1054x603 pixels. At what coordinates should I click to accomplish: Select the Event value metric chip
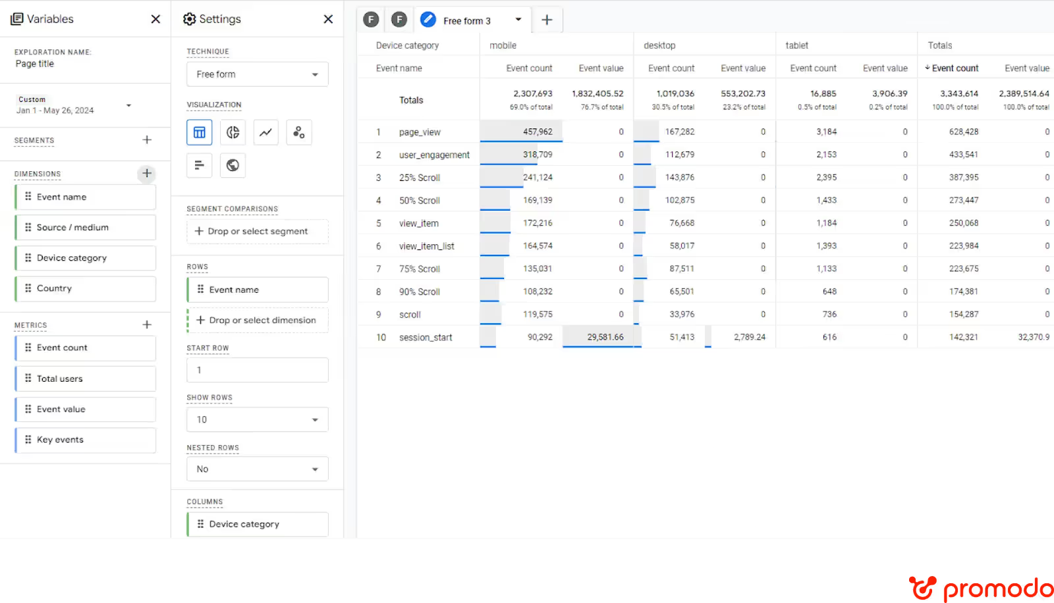tap(85, 409)
